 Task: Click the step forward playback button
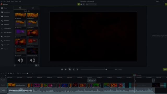click(65, 69)
